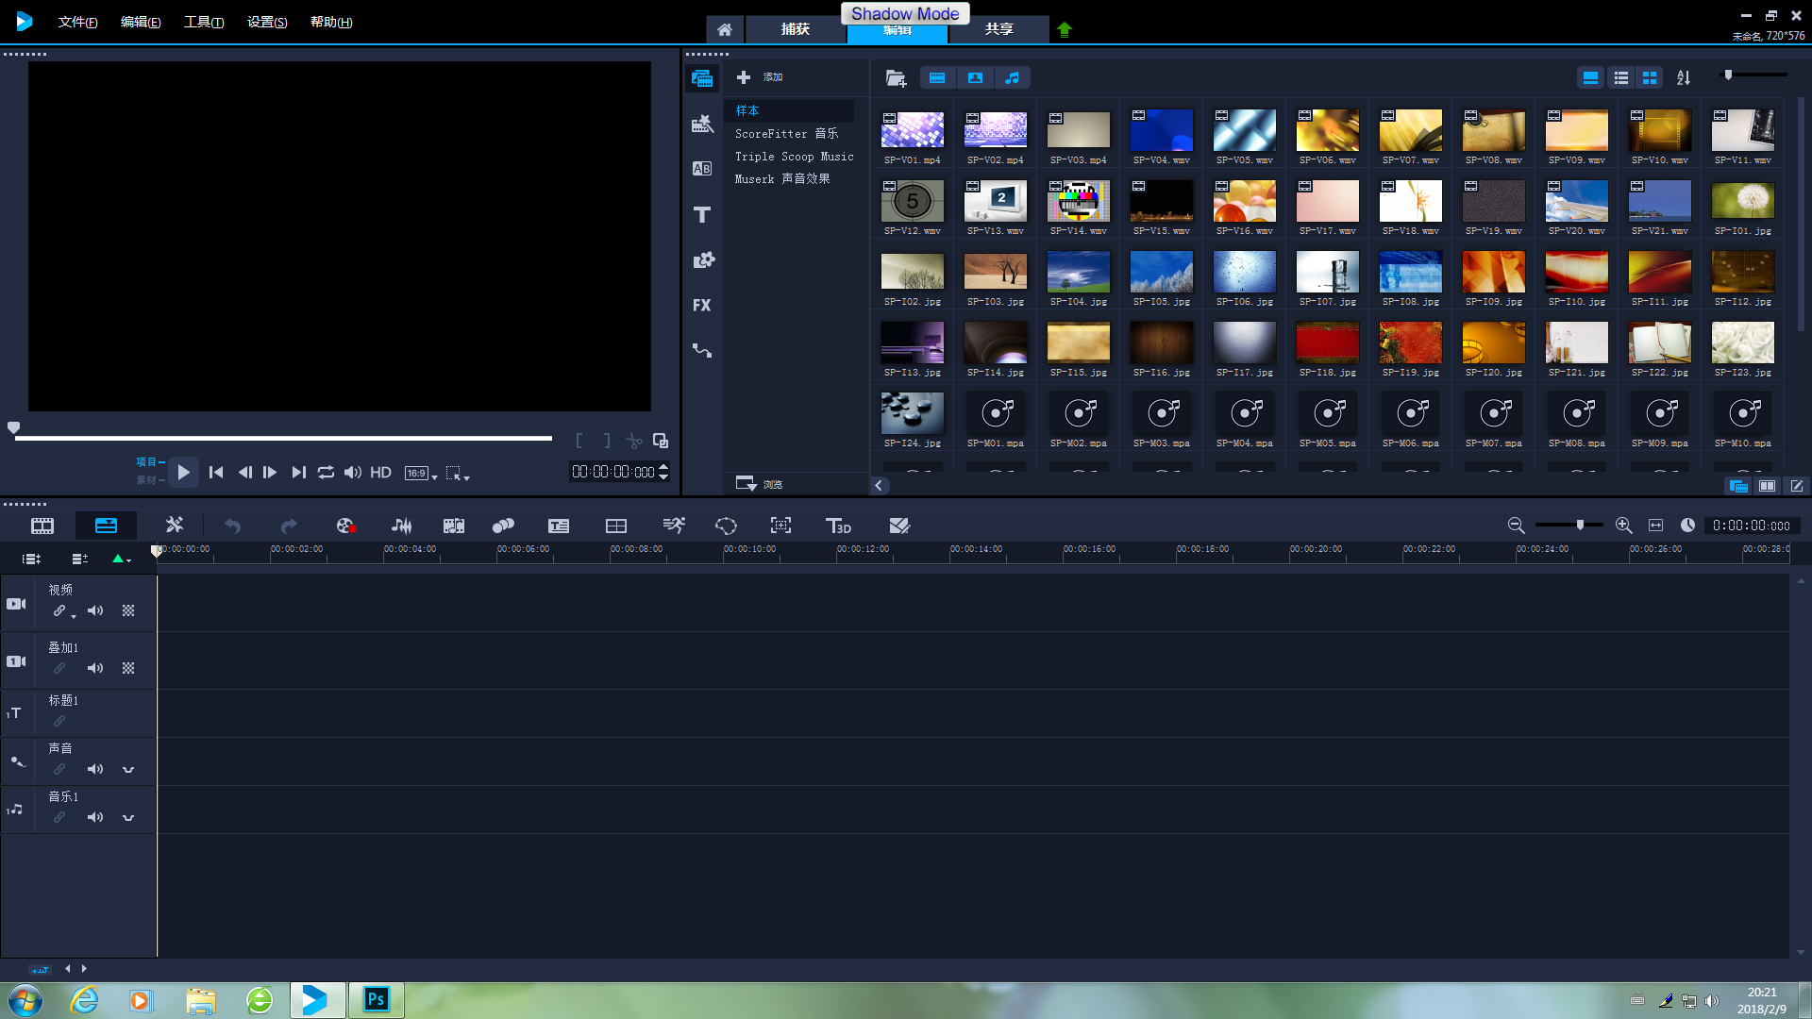The height and width of the screenshot is (1019, 1812).
Task: Select the ScoreFitter 音乐 library folder
Action: pos(787,134)
